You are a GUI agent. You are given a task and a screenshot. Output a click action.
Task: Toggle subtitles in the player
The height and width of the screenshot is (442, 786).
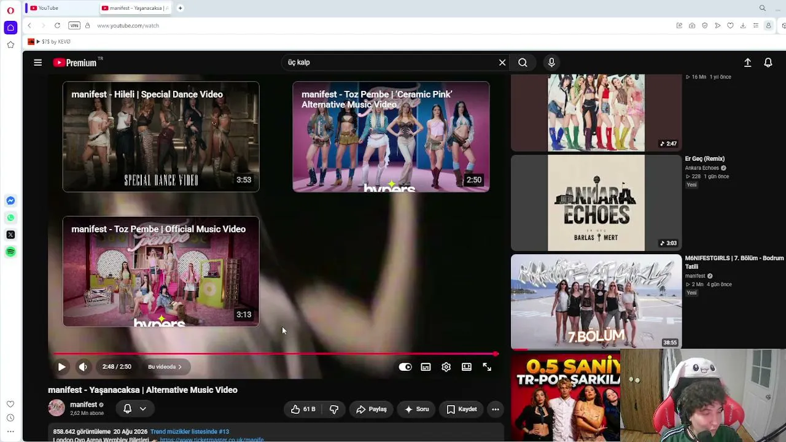[x=426, y=367]
